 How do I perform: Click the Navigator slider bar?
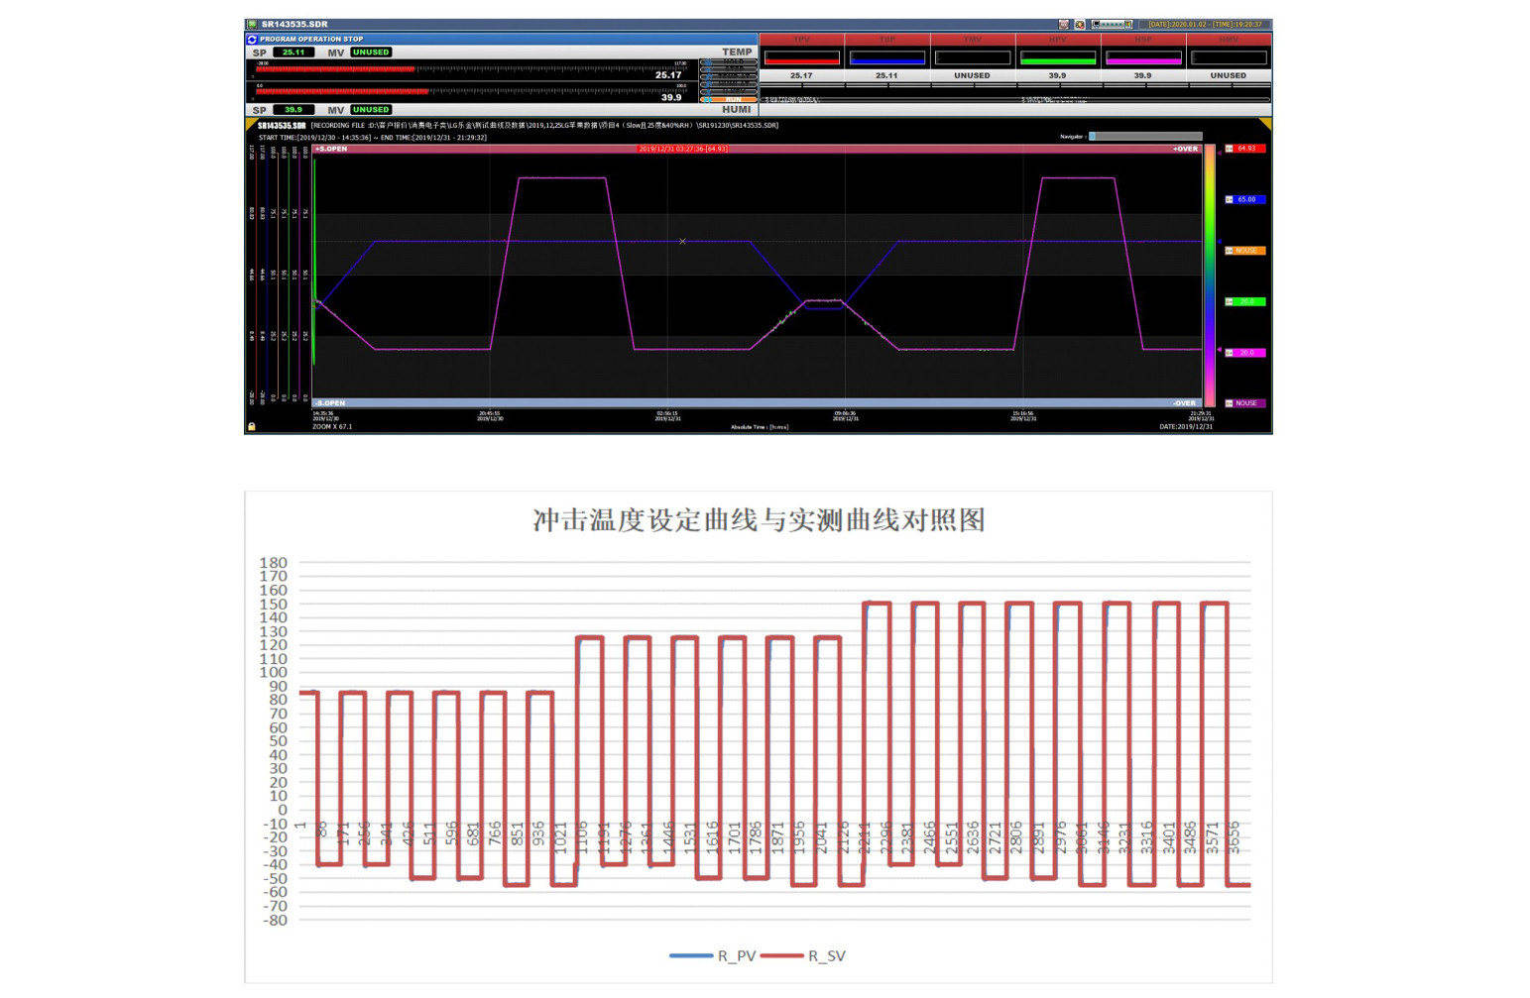tap(1145, 137)
